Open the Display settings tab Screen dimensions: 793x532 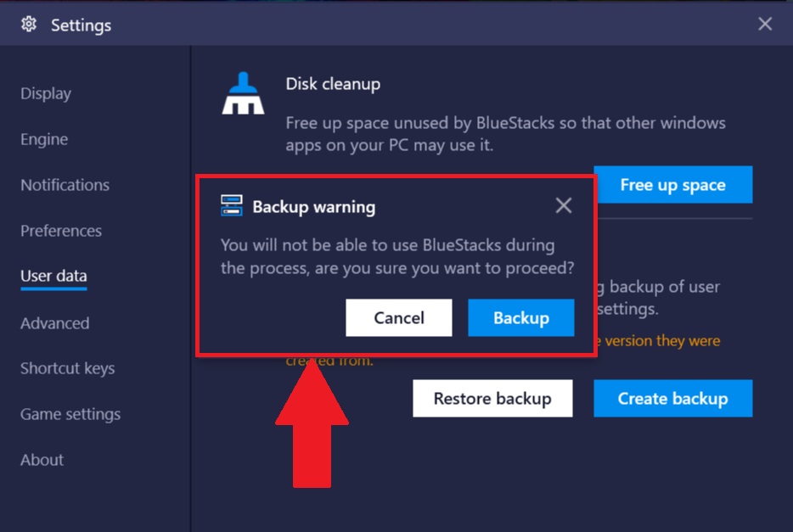46,93
